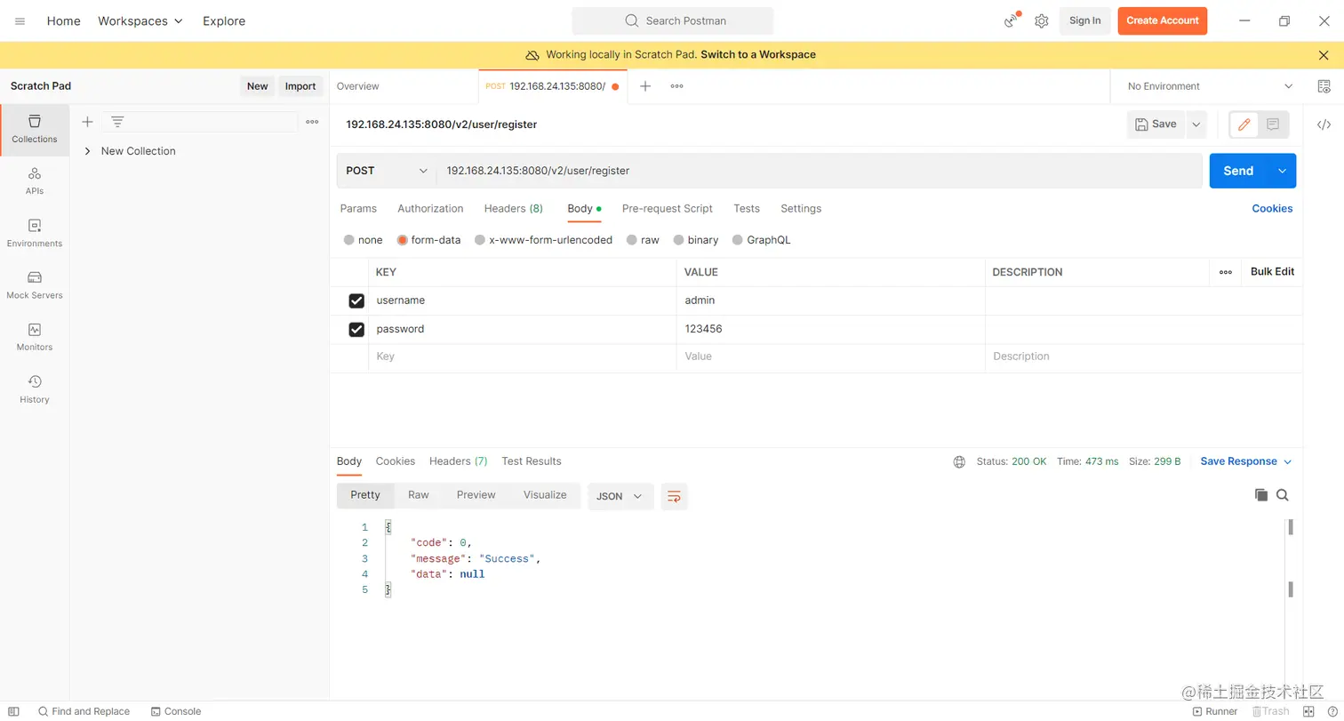1344x721 pixels.
Task: Open comments icon next to pencil
Action: (x=1273, y=124)
